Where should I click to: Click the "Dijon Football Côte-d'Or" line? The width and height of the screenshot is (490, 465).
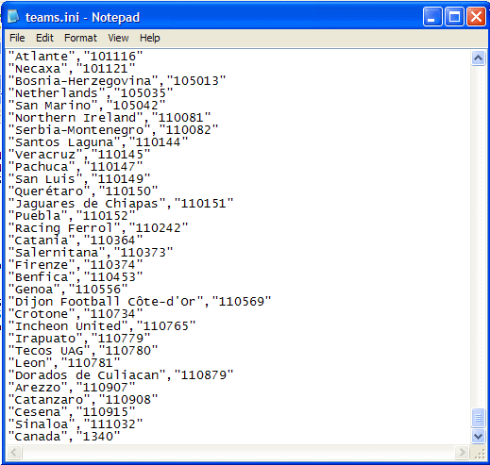tap(140, 302)
